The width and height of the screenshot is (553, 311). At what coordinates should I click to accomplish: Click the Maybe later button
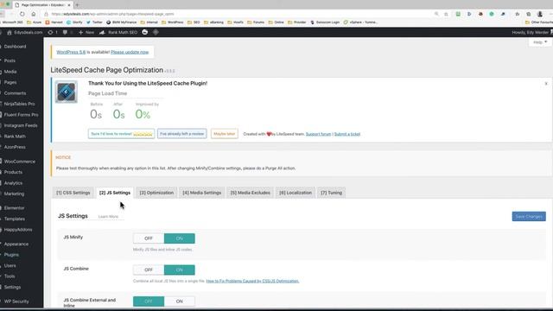click(225, 134)
